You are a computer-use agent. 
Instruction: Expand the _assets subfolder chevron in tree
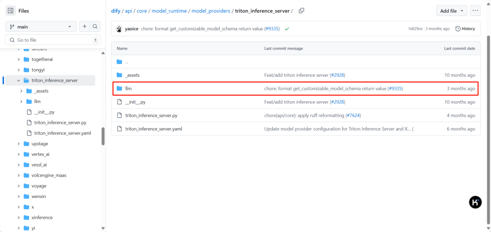pyautogui.click(x=21, y=91)
